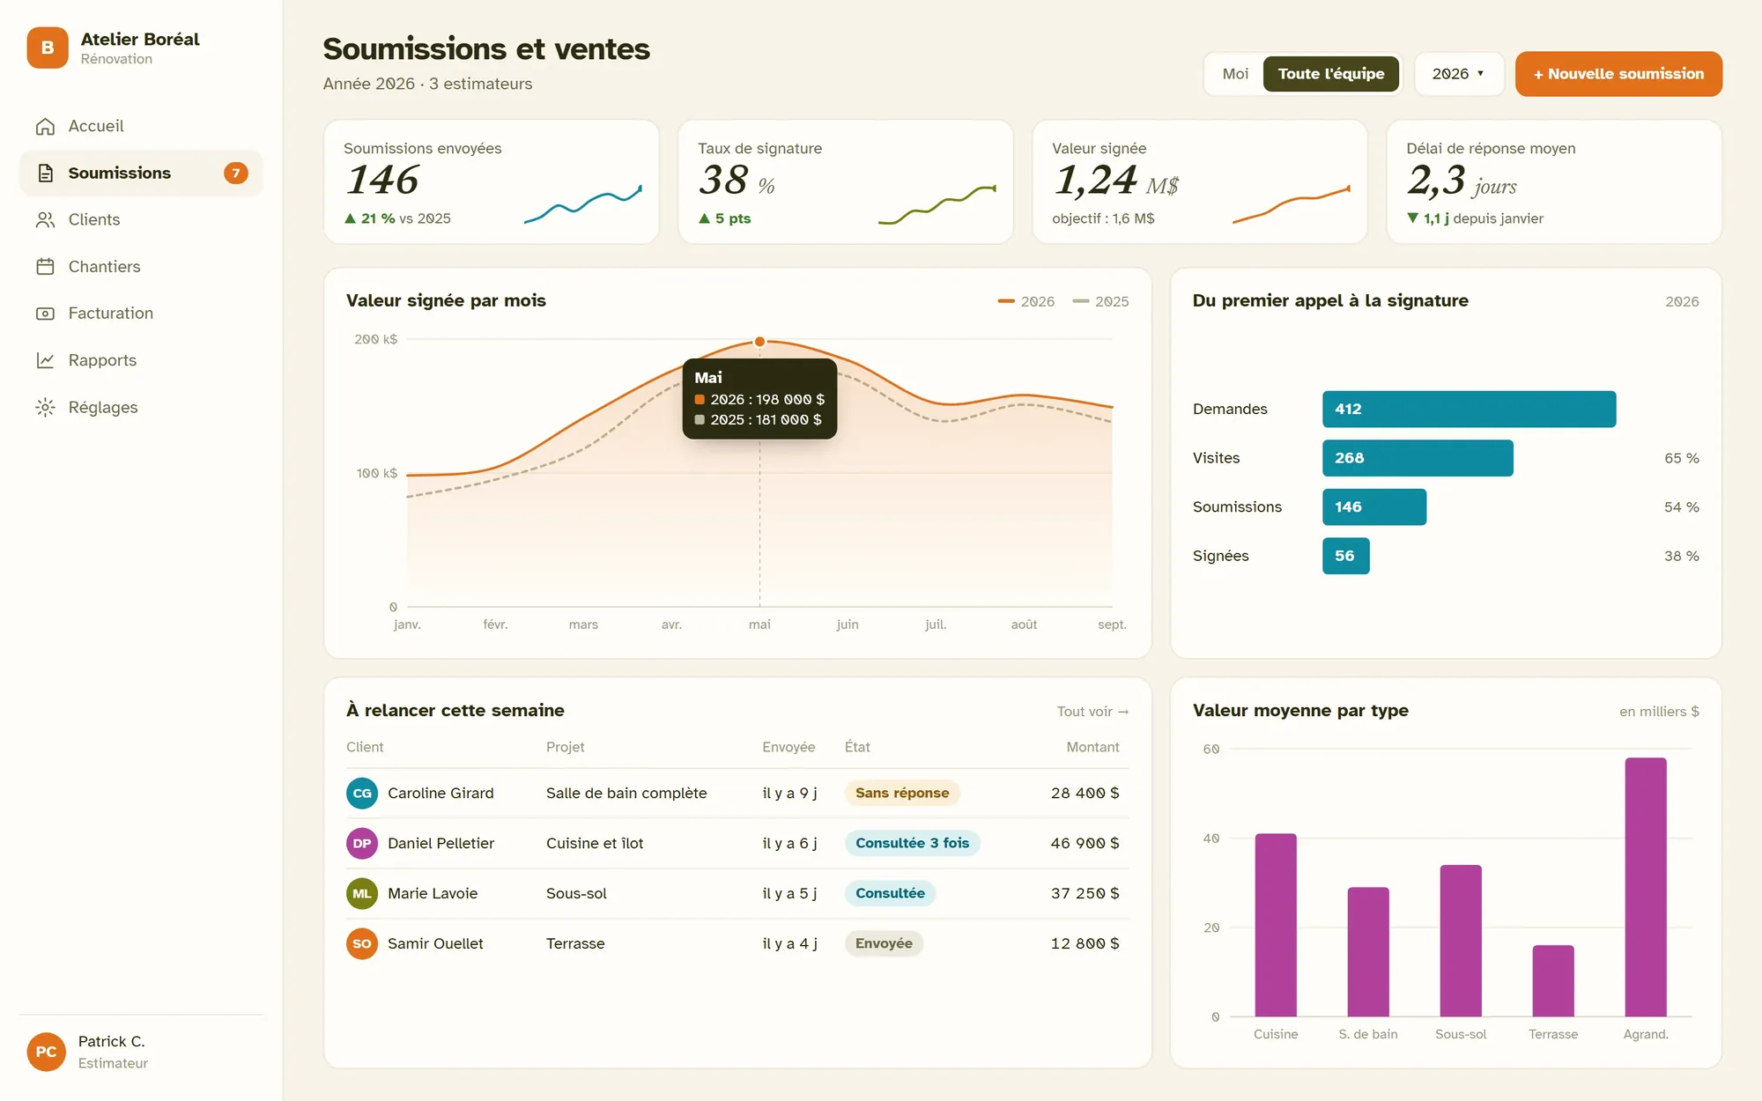Open the Clients people icon
This screenshot has width=1762, height=1101.
[x=45, y=219]
